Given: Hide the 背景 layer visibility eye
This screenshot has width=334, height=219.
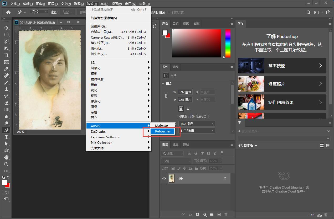Looking at the screenshot, I should (x=164, y=178).
